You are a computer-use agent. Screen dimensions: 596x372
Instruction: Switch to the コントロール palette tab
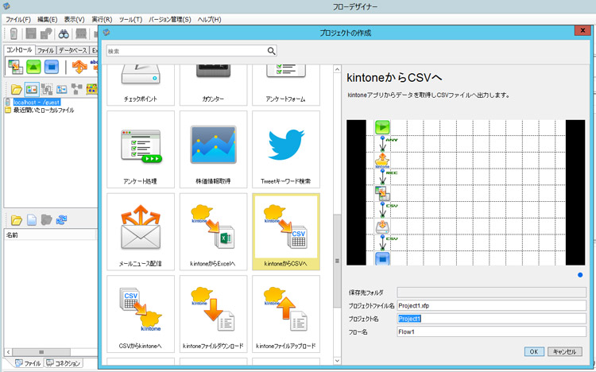pyautogui.click(x=19, y=50)
